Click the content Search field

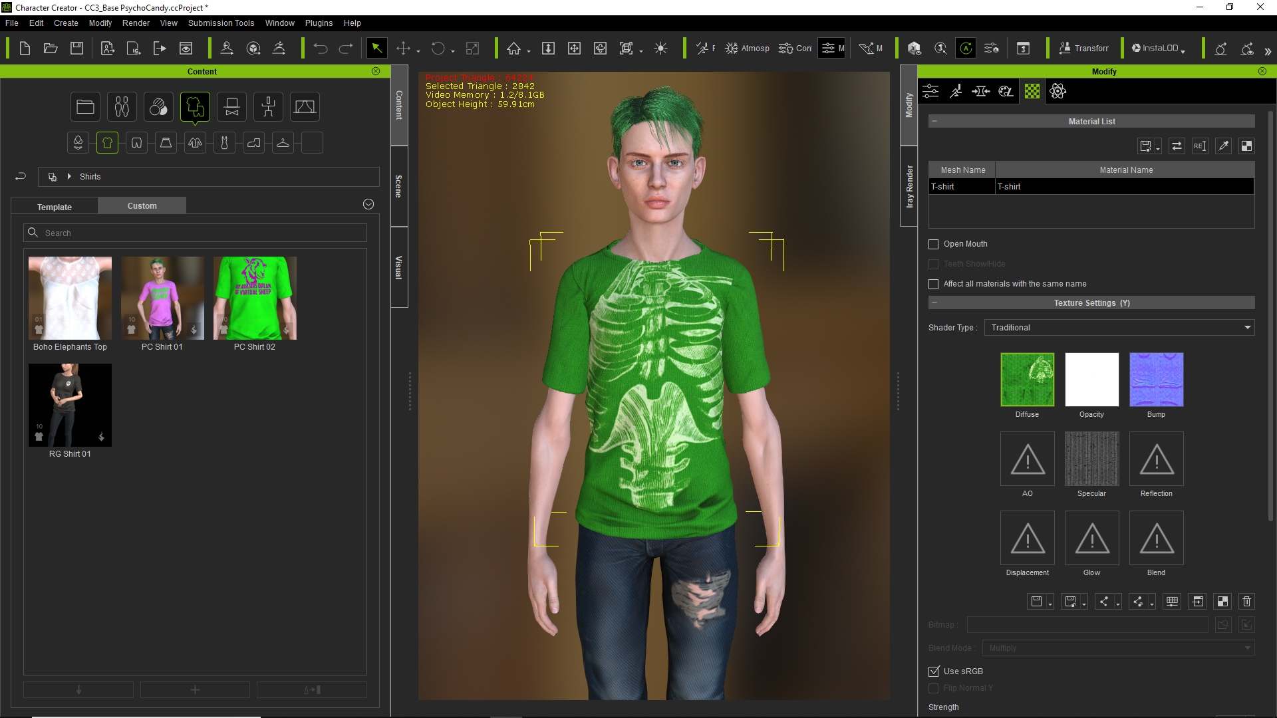point(195,233)
